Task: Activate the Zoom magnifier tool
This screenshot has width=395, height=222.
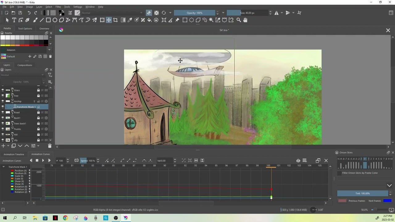Action: (x=239, y=20)
